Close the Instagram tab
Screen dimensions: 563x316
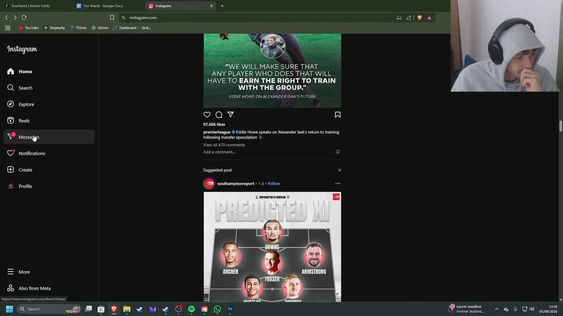click(211, 6)
